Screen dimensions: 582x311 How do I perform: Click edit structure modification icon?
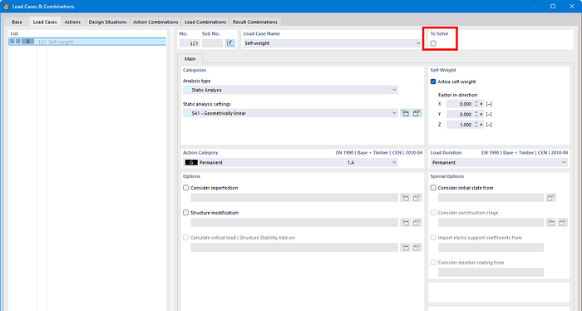click(x=417, y=223)
